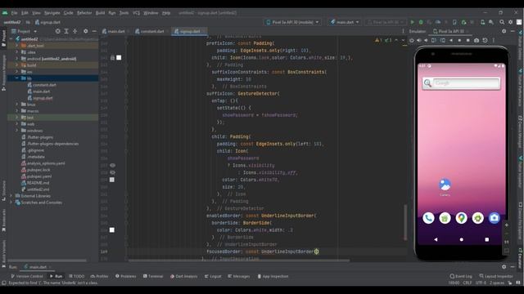
Task: Tap Android back button on phone screen
Action: tap(436, 239)
